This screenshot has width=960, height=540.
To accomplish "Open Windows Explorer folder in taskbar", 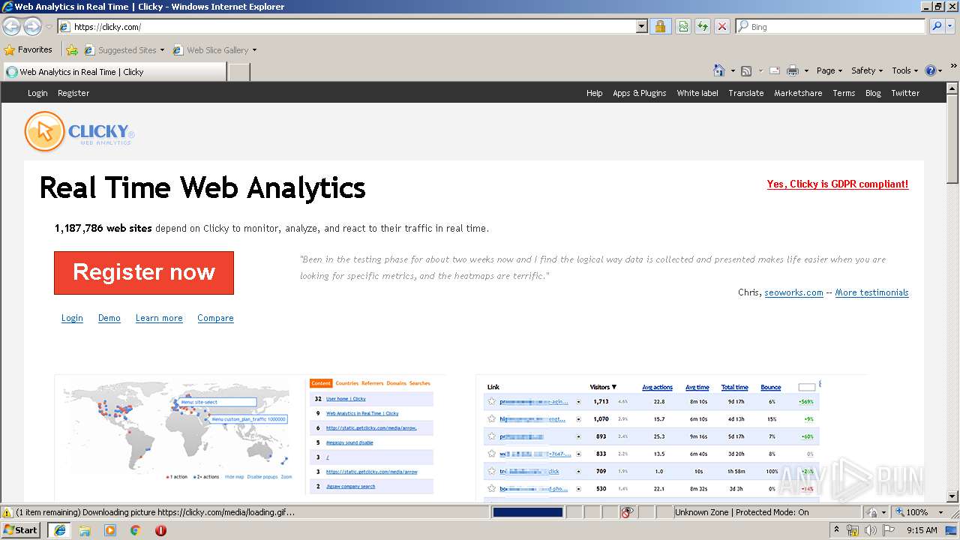I will [85, 530].
